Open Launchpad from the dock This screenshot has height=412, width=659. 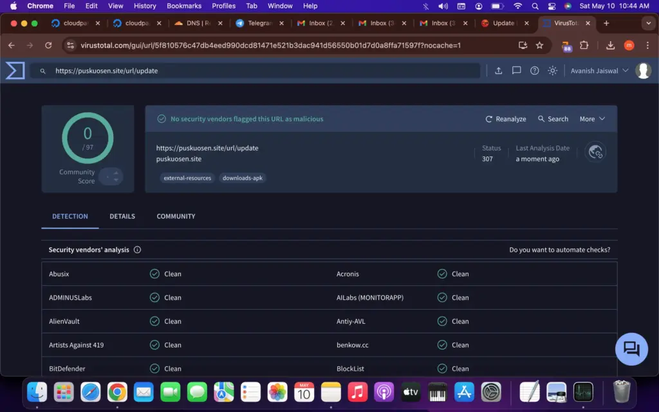(64, 392)
